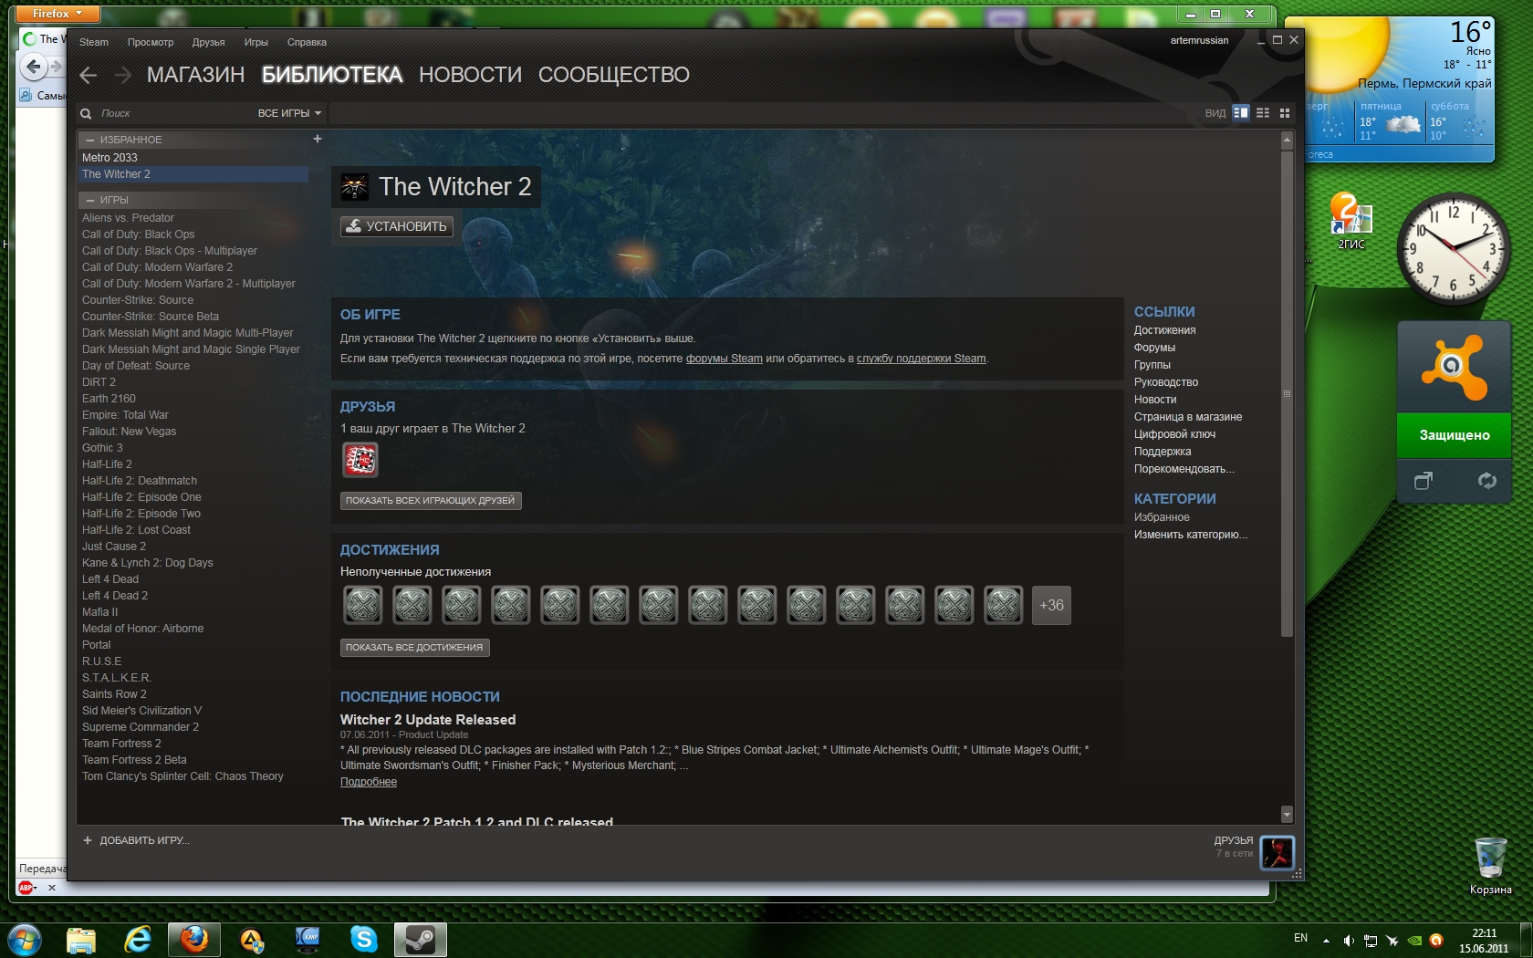This screenshot has height=958, width=1533.
Task: Click the avast gadget refresh icon
Action: (1487, 481)
